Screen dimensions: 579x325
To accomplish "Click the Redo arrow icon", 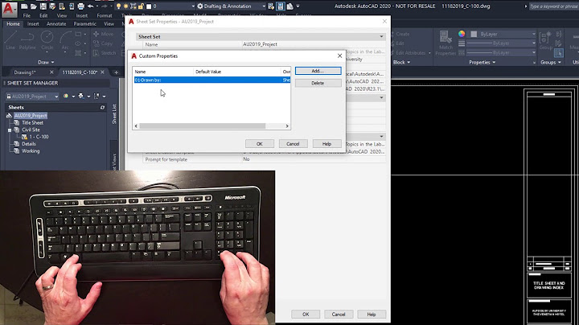I will coord(105,6).
